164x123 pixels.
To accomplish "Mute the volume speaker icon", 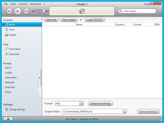I will [x=33, y=11].
